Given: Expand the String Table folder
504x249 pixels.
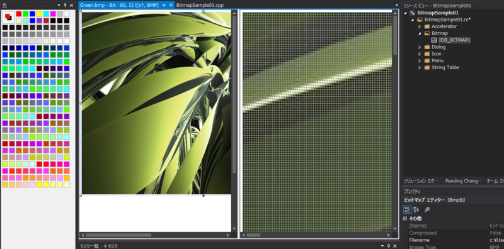Looking at the screenshot, I should (420, 68).
